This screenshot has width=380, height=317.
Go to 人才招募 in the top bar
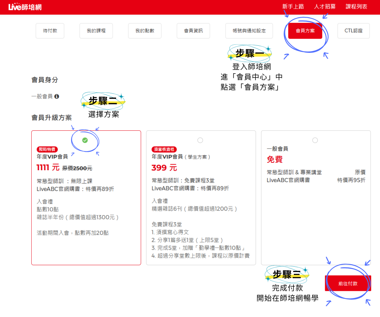[325, 7]
